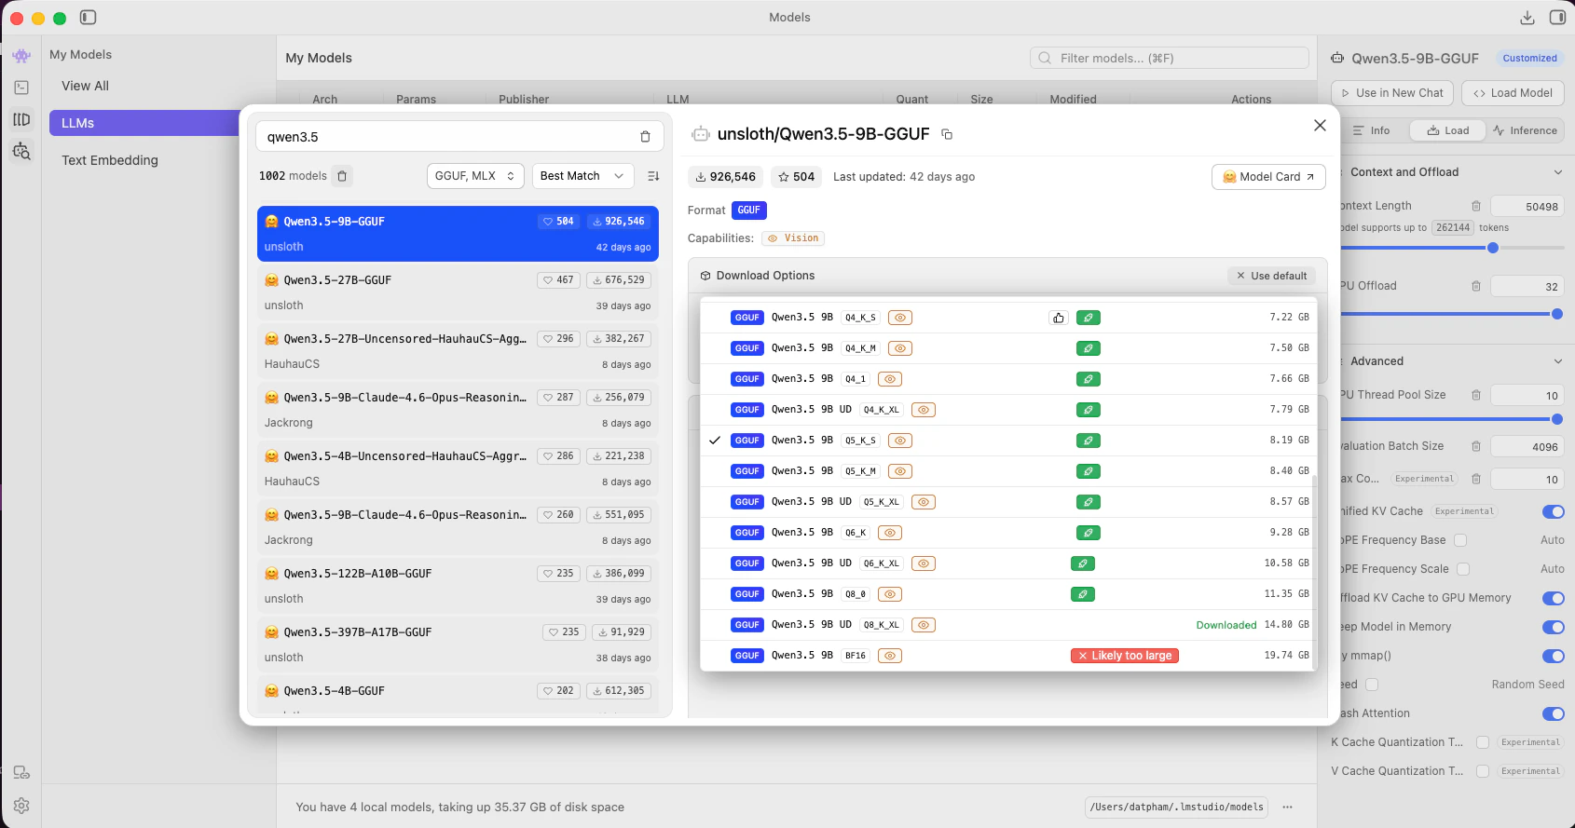Close the model search dialog
Image resolution: width=1575 pixels, height=828 pixels.
tap(1320, 125)
